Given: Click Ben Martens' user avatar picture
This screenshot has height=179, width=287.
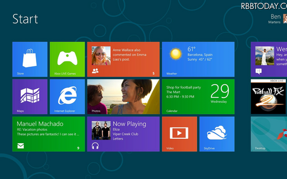Looking at the screenshot, I should pos(285,19).
